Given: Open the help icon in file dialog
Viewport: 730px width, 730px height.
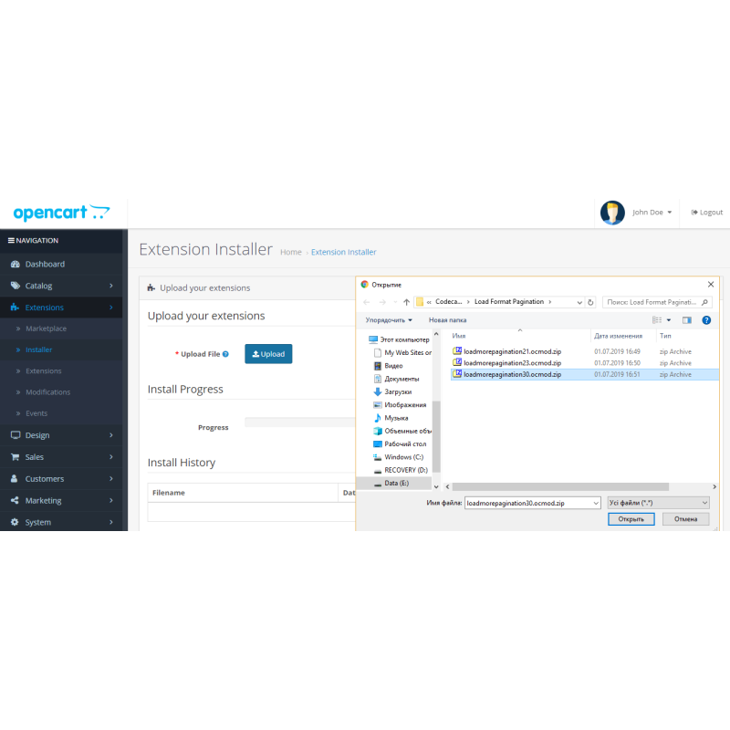Looking at the screenshot, I should tap(706, 320).
